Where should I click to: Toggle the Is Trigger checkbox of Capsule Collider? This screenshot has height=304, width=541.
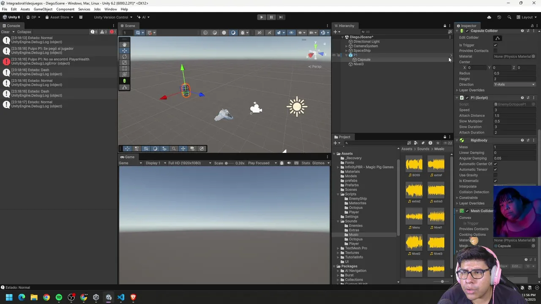point(495,45)
